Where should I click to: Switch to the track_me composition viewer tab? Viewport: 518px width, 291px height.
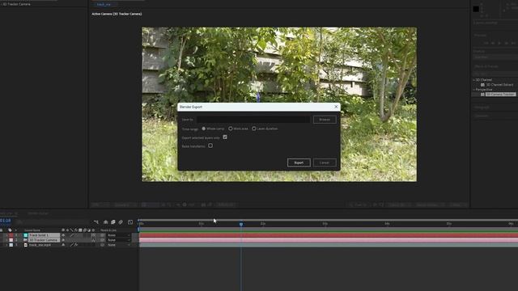coord(104,5)
